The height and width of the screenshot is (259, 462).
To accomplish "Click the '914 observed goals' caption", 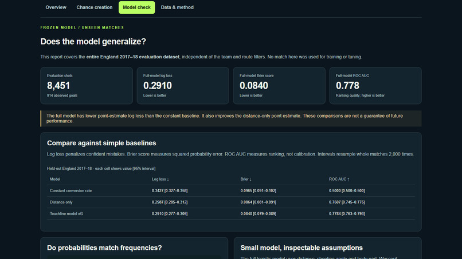I will coord(62,95).
